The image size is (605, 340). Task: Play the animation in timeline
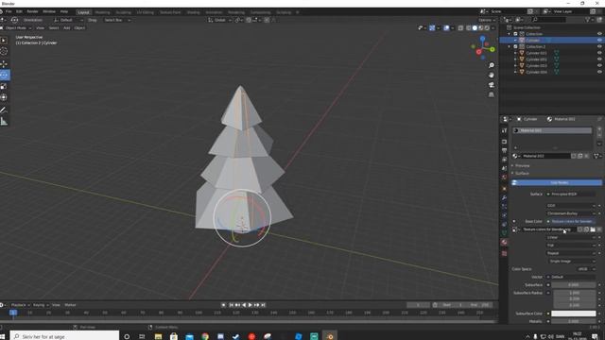[x=250, y=305]
